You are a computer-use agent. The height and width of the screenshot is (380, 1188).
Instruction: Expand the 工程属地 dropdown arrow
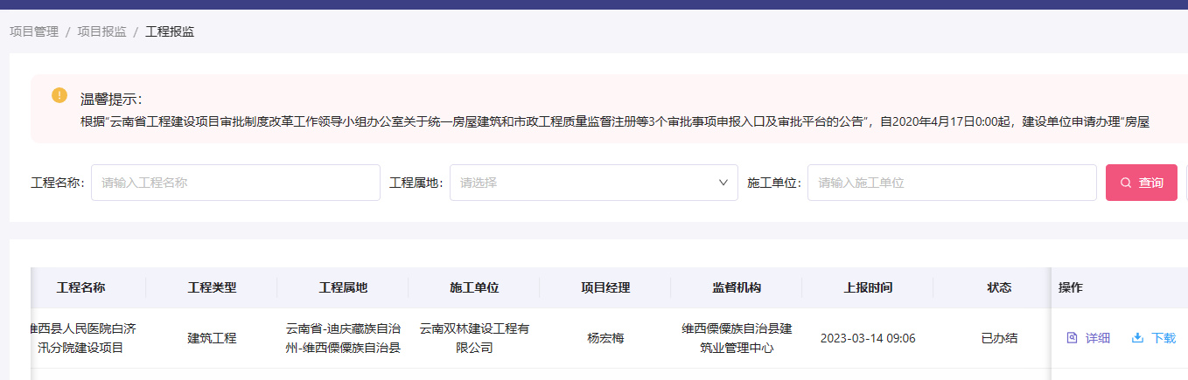click(723, 183)
